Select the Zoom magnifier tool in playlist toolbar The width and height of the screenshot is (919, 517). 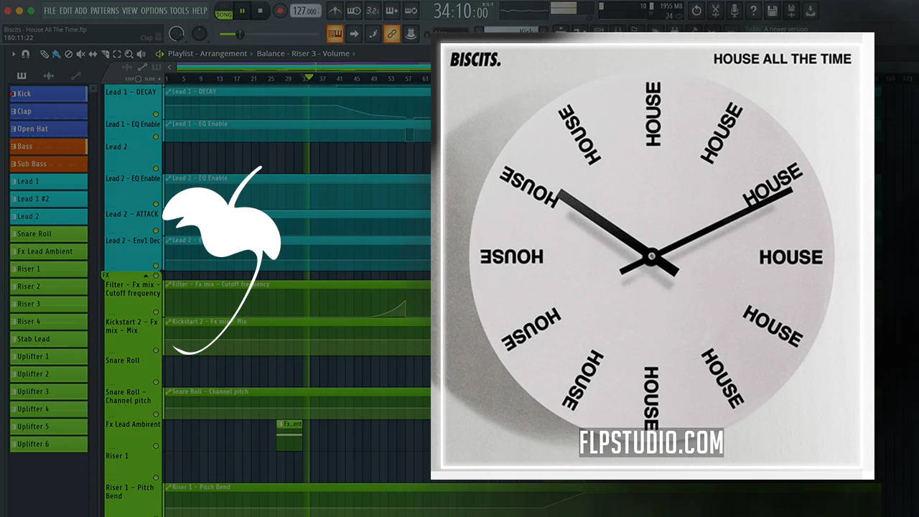pyautogui.click(x=129, y=54)
